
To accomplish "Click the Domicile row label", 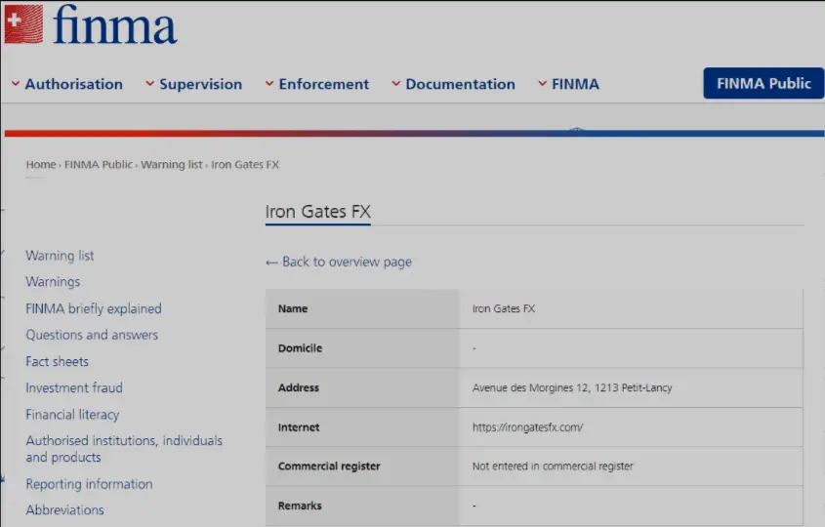I will [x=300, y=348].
